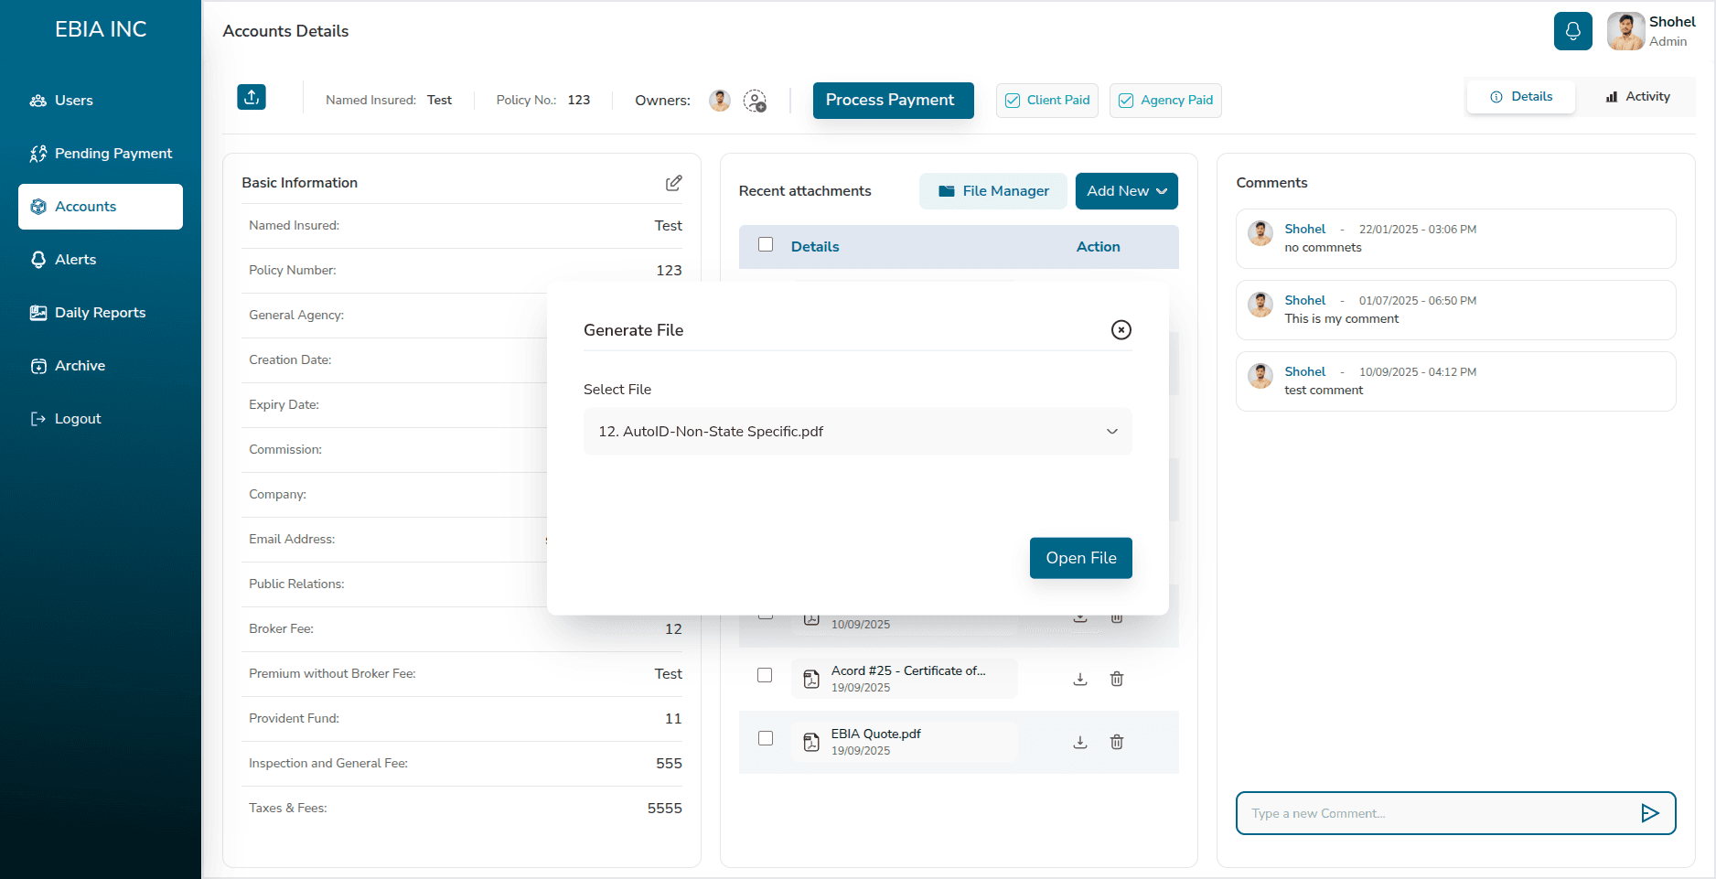The width and height of the screenshot is (1716, 879).
Task: Click the Process Payment button
Action: [x=894, y=101]
